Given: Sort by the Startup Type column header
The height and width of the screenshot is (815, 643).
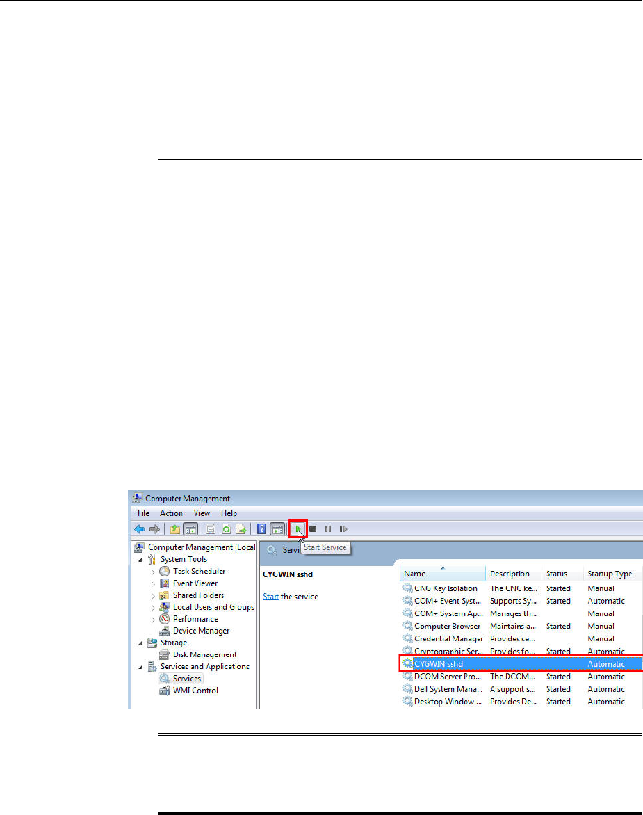Looking at the screenshot, I should coord(613,574).
